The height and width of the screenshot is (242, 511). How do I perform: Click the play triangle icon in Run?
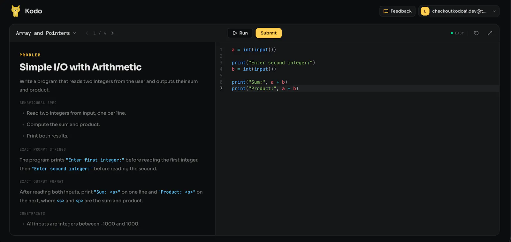235,33
